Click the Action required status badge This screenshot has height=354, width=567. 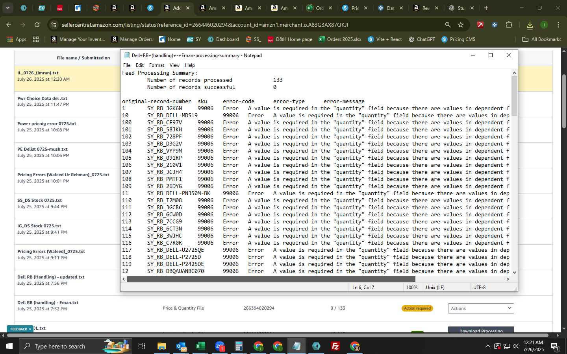click(x=417, y=308)
